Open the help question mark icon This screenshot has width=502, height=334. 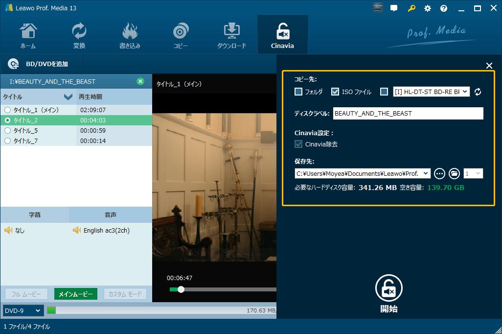tap(444, 8)
